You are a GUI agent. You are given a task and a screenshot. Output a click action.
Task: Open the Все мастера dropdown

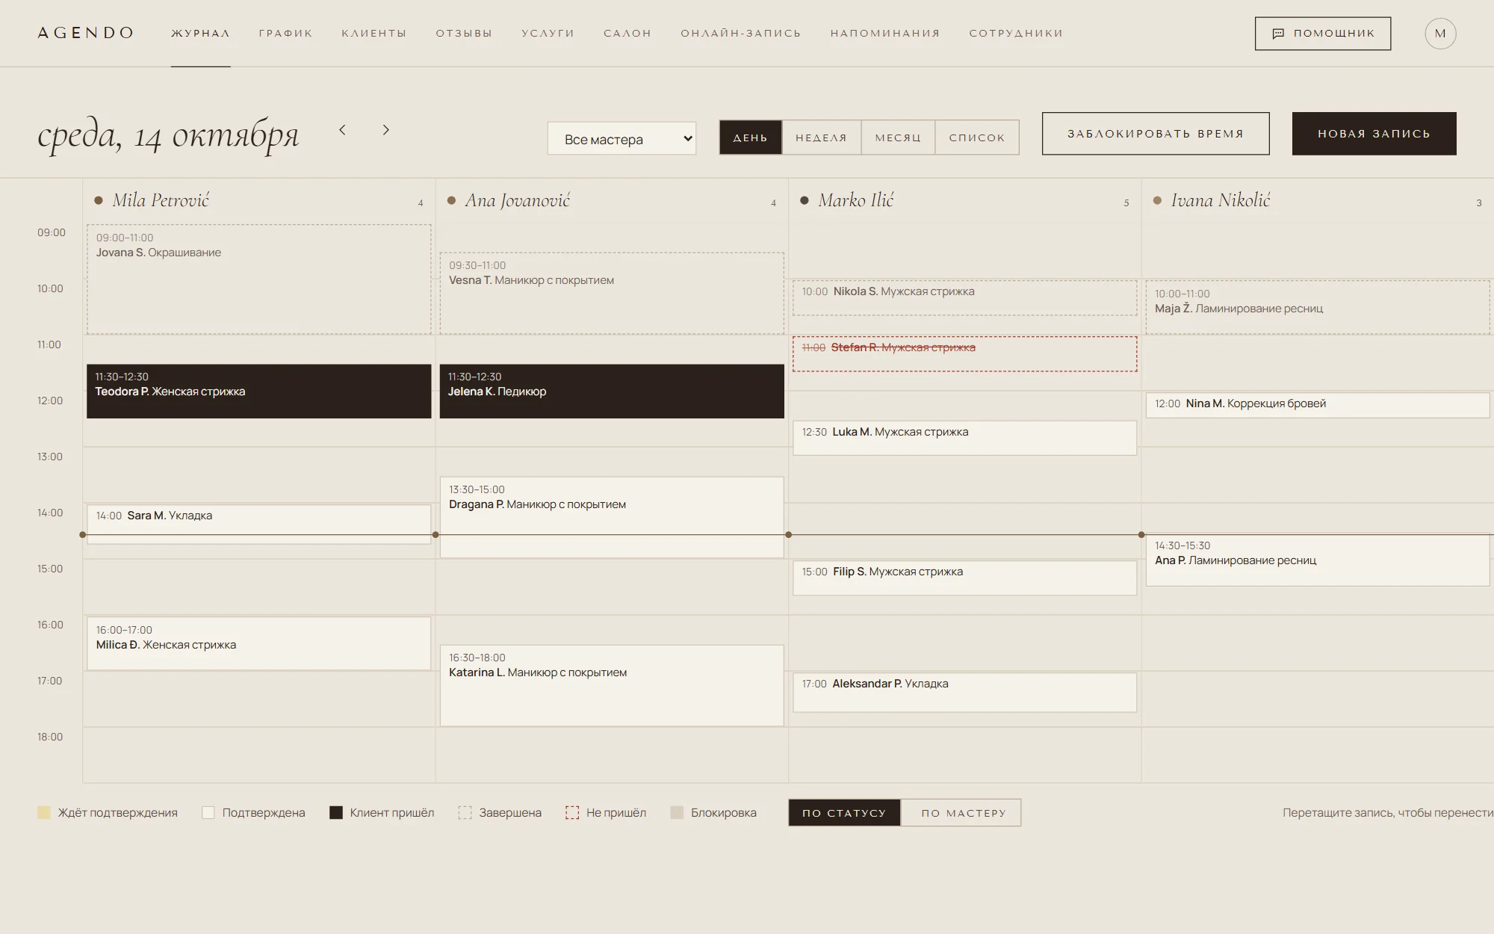click(x=622, y=139)
